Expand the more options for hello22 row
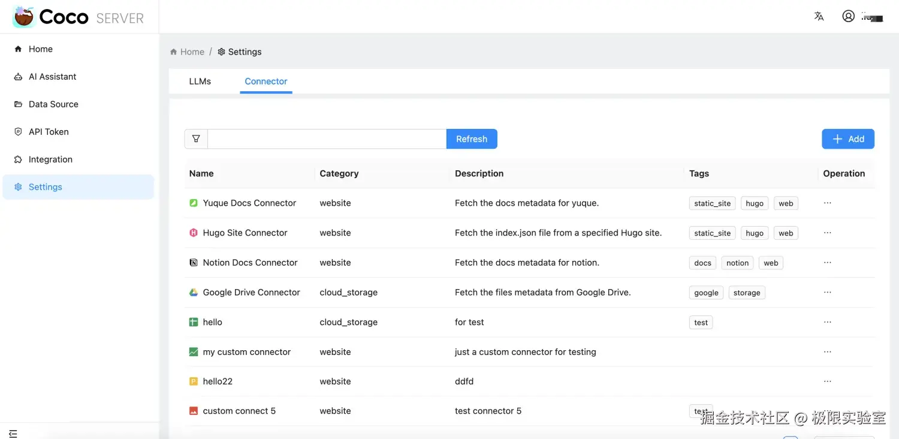This screenshot has width=899, height=439. [827, 381]
